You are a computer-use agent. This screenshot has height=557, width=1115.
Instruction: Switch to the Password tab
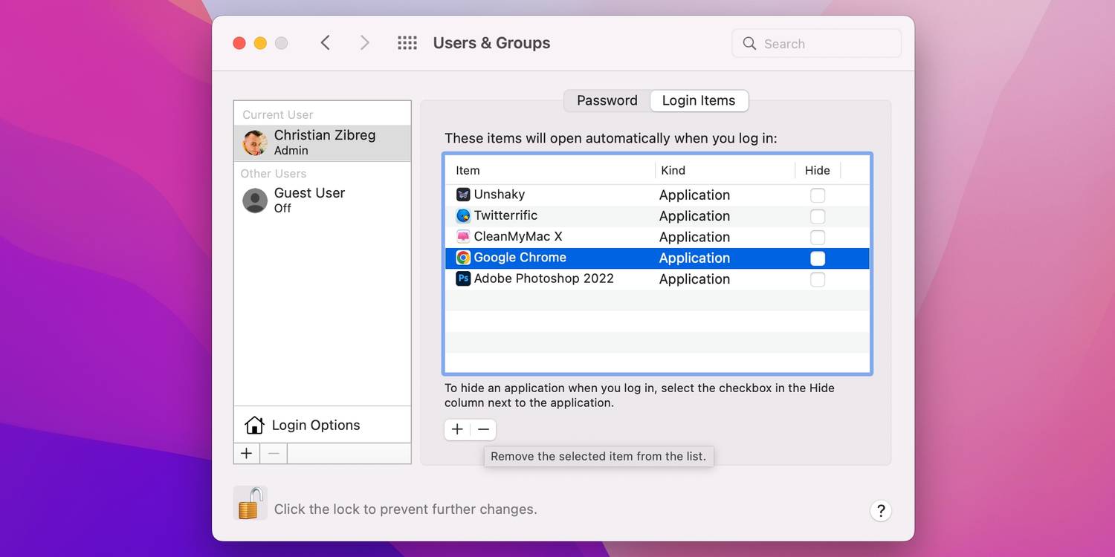coord(607,101)
